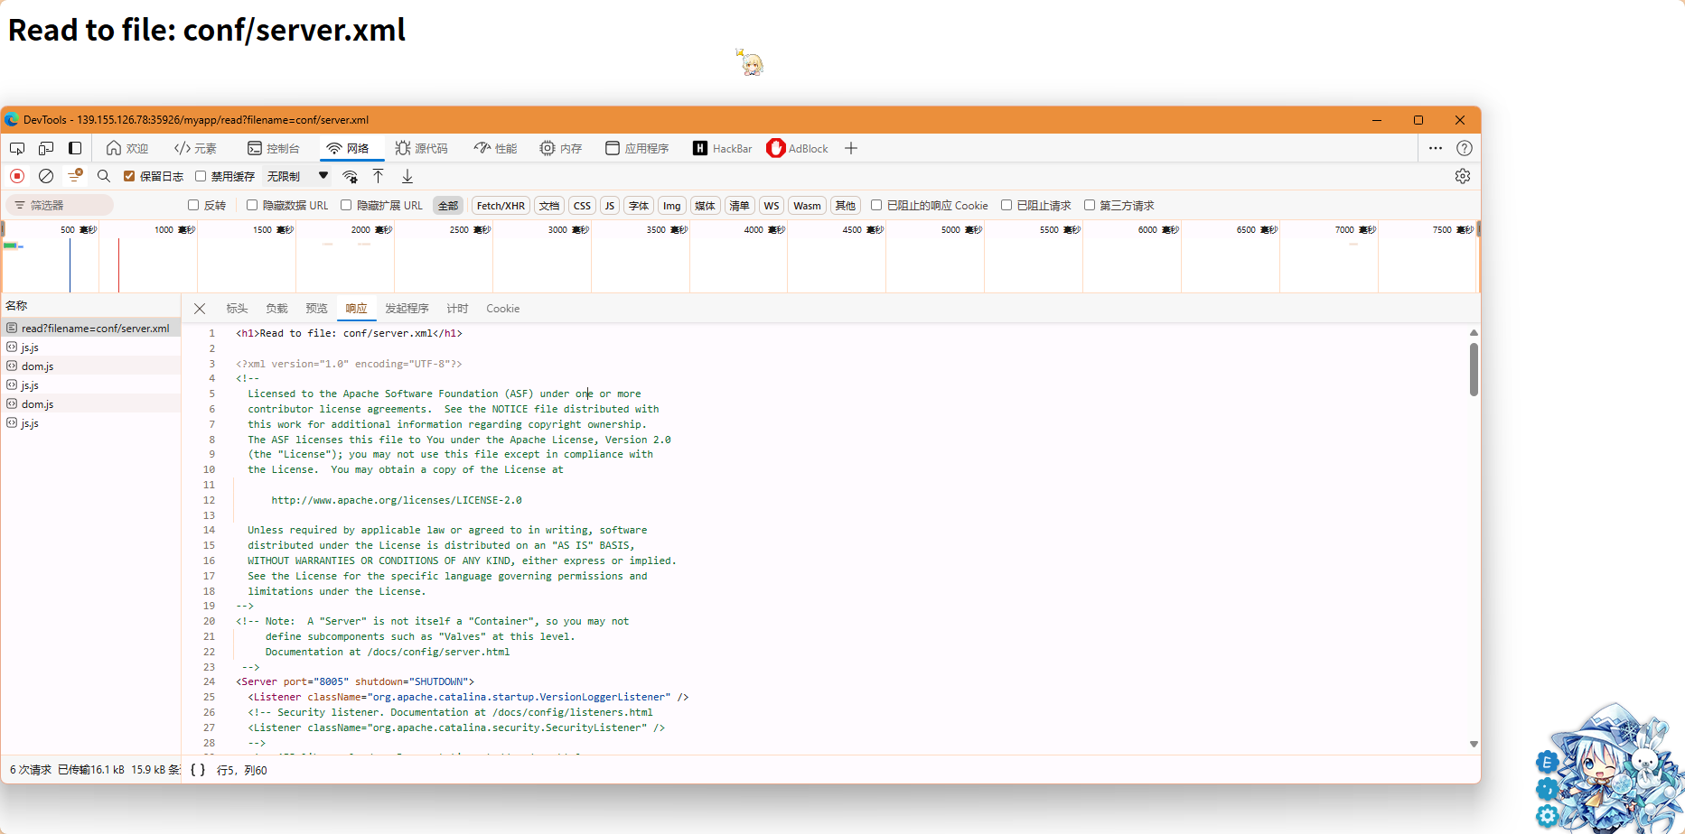Open the network search magnifier
The image size is (1685, 834).
pos(104,176)
